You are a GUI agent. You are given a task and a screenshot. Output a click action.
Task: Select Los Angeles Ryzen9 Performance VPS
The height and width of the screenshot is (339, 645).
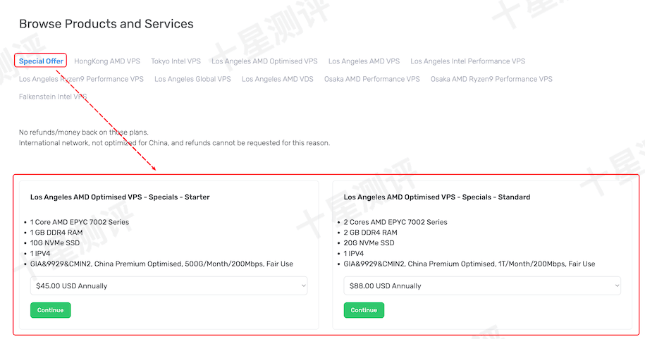(x=81, y=79)
